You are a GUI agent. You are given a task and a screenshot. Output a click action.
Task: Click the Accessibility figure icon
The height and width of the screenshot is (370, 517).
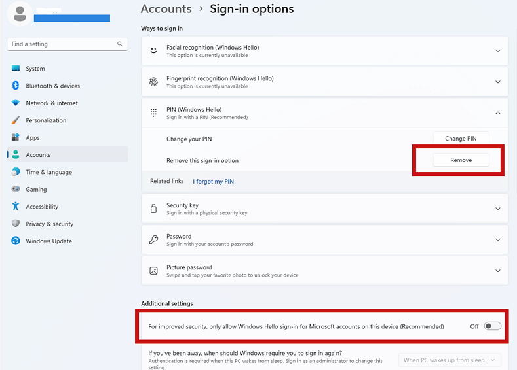click(16, 206)
